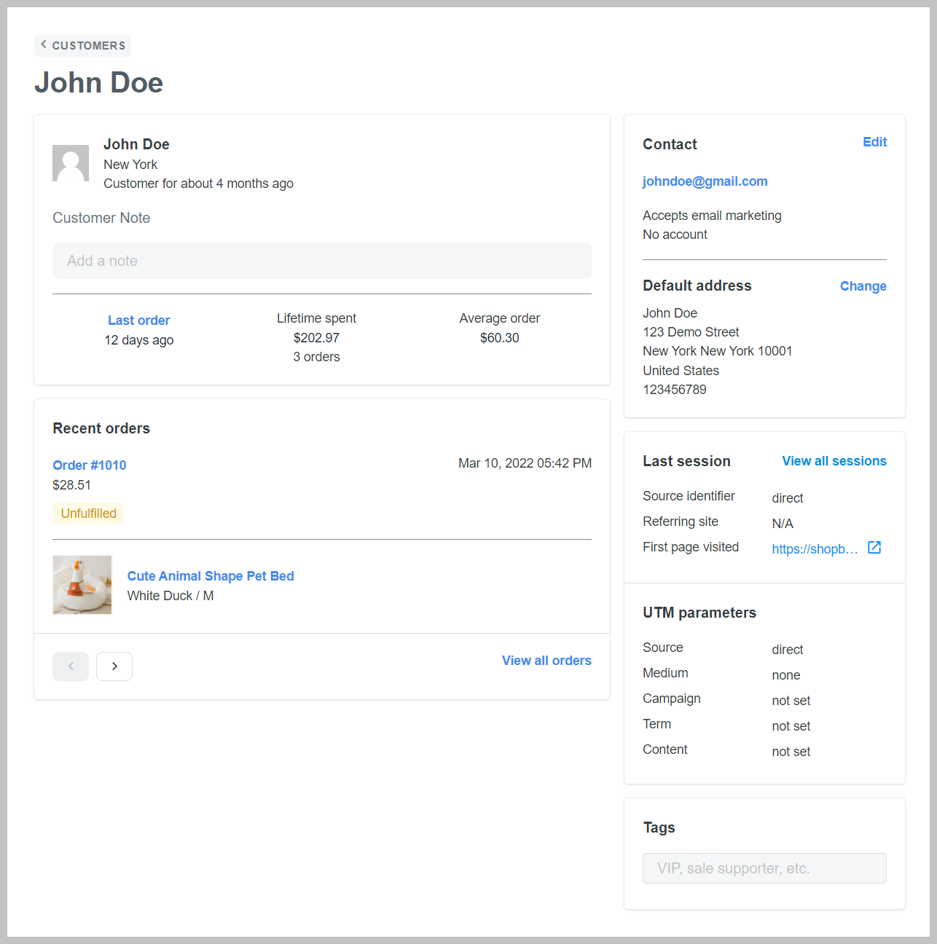
Task: Click the external link icon beside first page URL
Action: [x=874, y=548]
